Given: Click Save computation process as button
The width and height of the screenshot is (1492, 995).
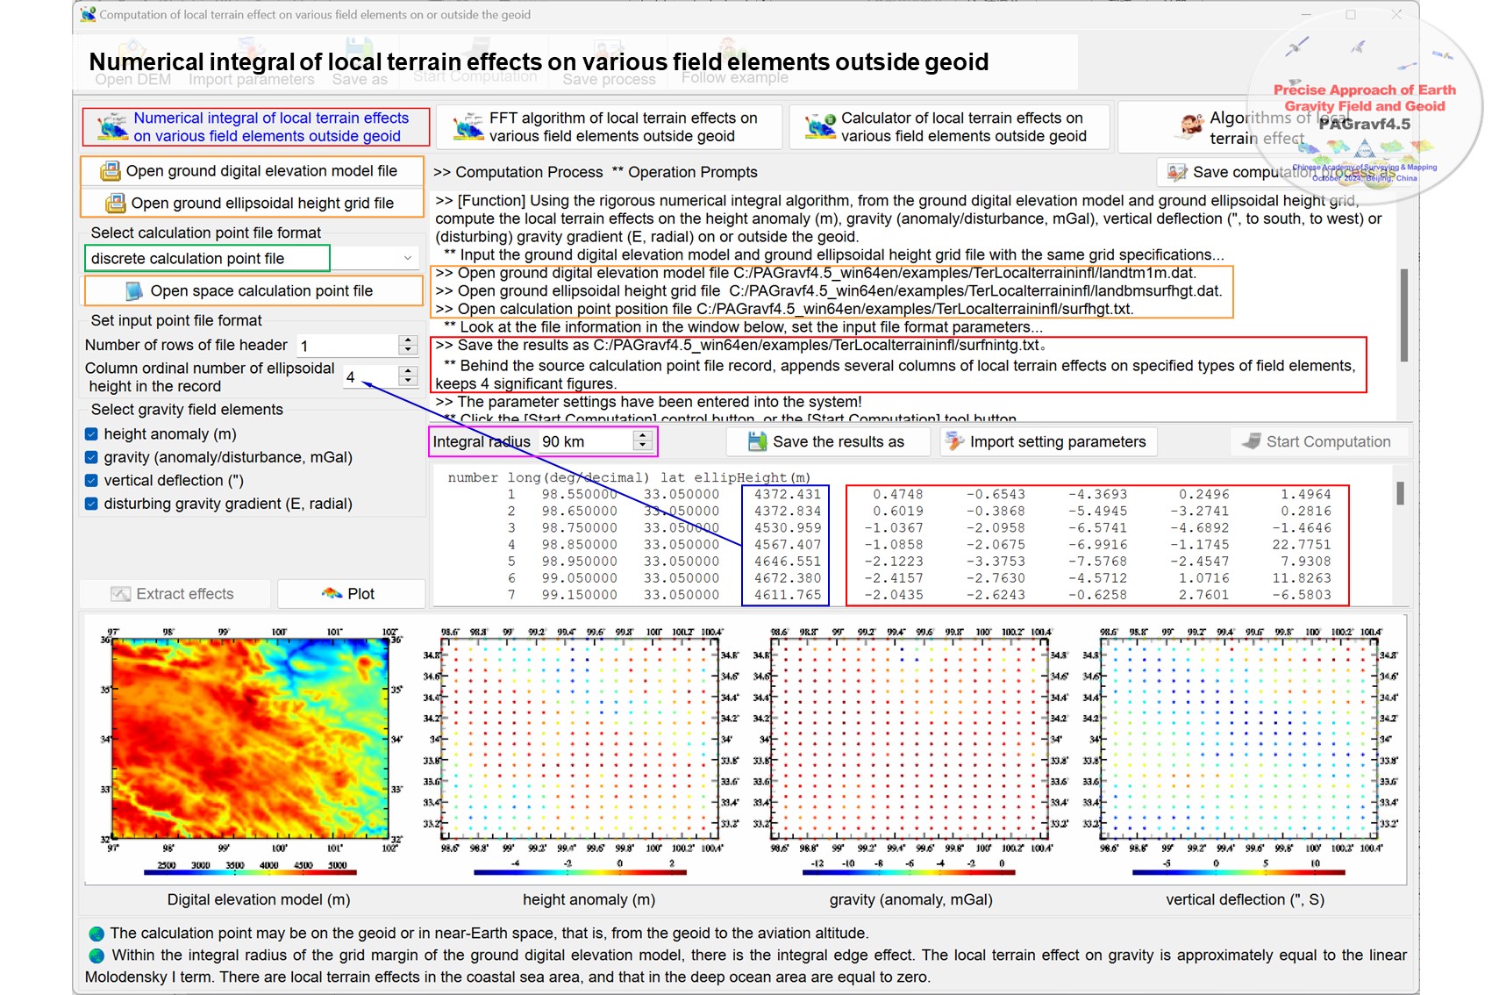Looking at the screenshot, I should click(1281, 172).
